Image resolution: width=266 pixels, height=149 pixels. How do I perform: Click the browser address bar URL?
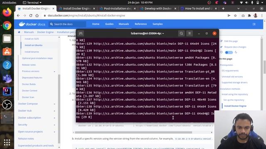(86, 16)
